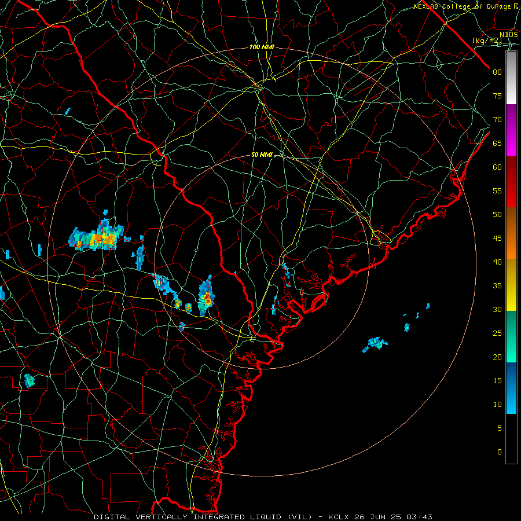Select the 45 value on the VIL scale
The width and height of the screenshot is (521, 521).
tap(497, 239)
